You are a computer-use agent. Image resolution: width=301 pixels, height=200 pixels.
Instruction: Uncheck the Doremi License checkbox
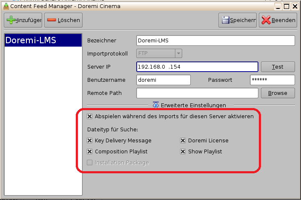pos(183,140)
